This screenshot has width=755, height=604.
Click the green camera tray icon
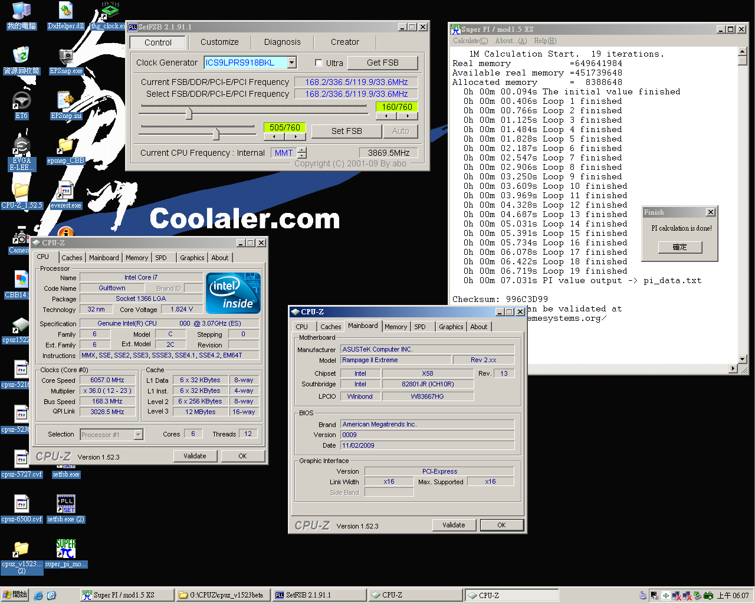coord(708,596)
